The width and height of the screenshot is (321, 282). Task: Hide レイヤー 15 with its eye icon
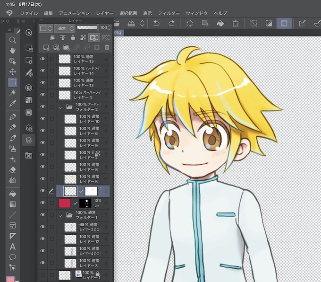pos(43,59)
